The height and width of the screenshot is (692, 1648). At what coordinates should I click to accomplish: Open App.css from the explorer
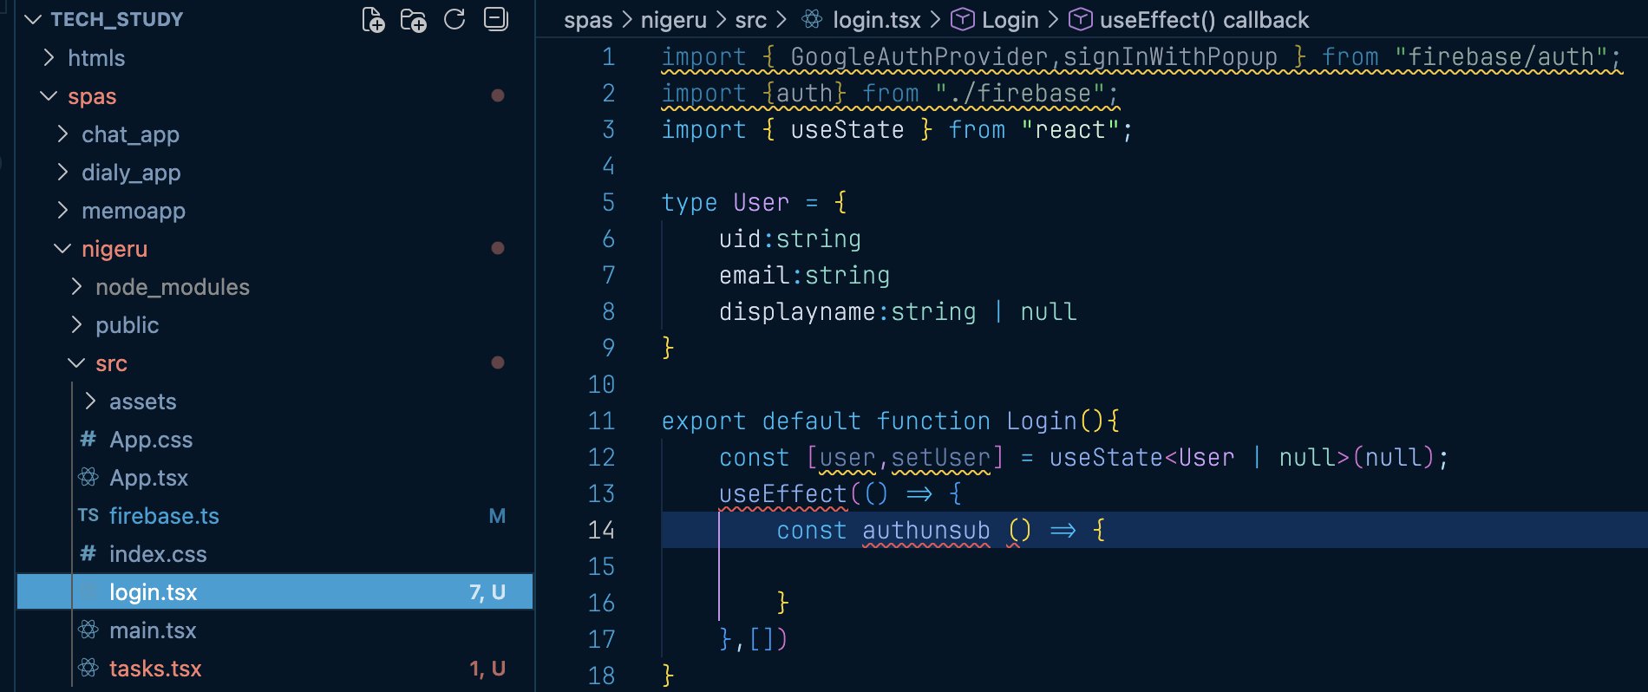(x=151, y=440)
